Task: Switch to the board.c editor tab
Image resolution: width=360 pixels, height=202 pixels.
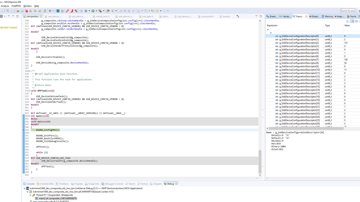Action: [x=225, y=17]
